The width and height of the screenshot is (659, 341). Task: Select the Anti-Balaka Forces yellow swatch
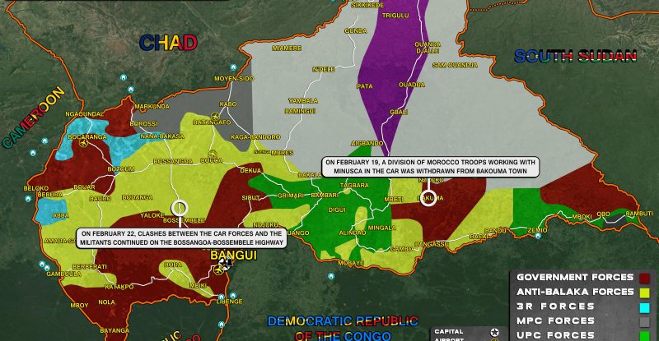click(x=643, y=292)
